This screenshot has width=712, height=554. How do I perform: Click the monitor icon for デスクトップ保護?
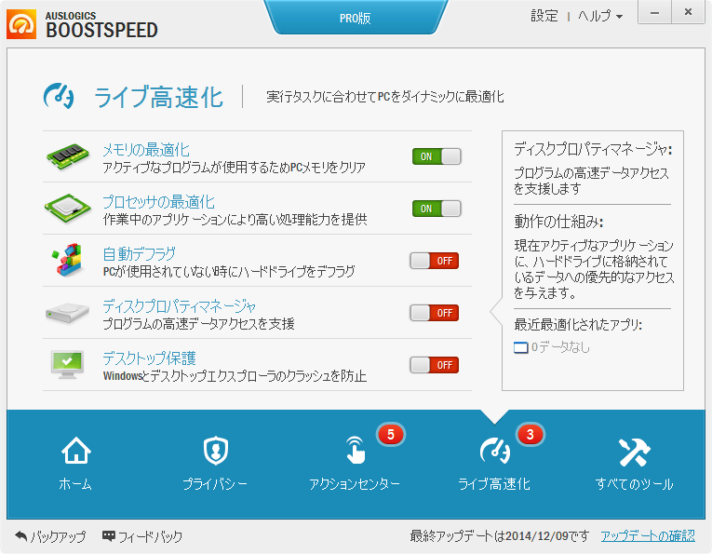pos(68,365)
